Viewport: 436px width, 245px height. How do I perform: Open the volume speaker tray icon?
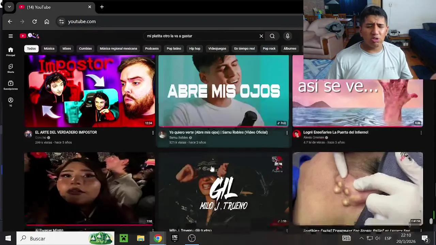pyautogui.click(x=377, y=239)
